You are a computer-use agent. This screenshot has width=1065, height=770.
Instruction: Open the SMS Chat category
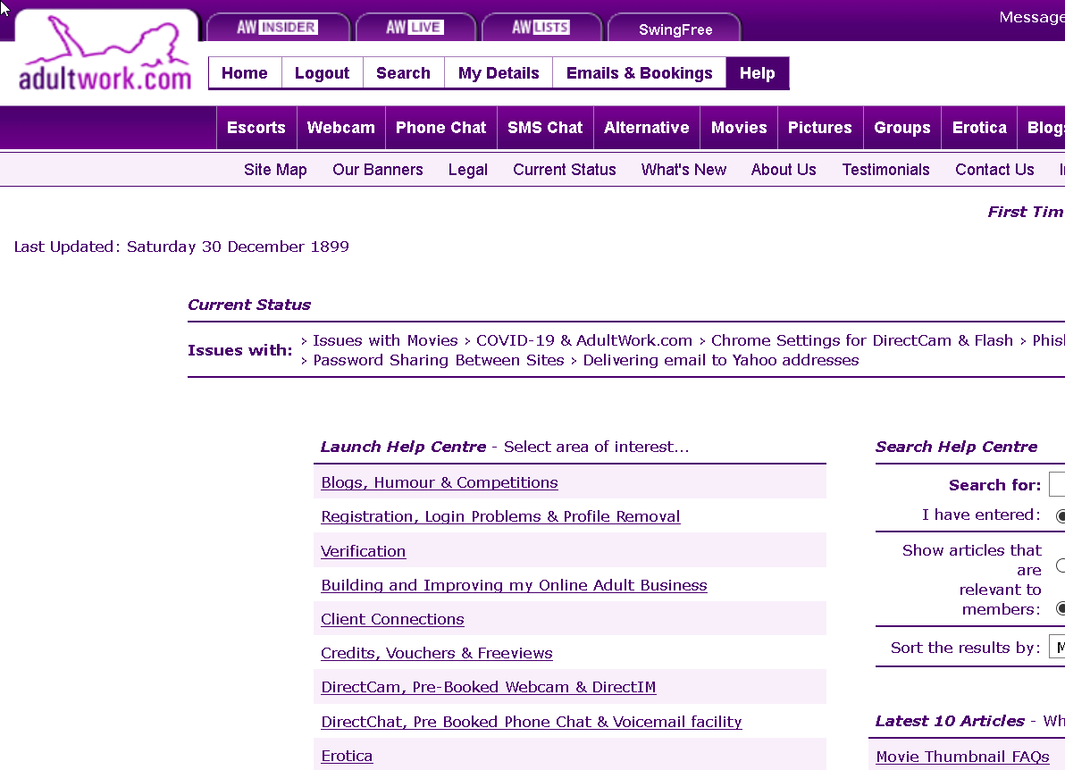pos(545,128)
